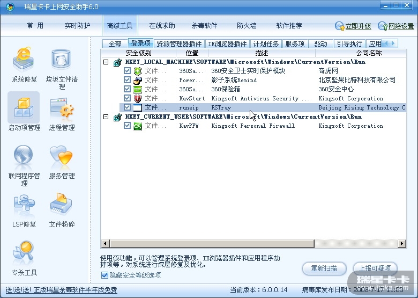Switch to the 软件推荐 main tab
Image resolution: width=418 pixels, height=298 pixels.
coord(289,26)
